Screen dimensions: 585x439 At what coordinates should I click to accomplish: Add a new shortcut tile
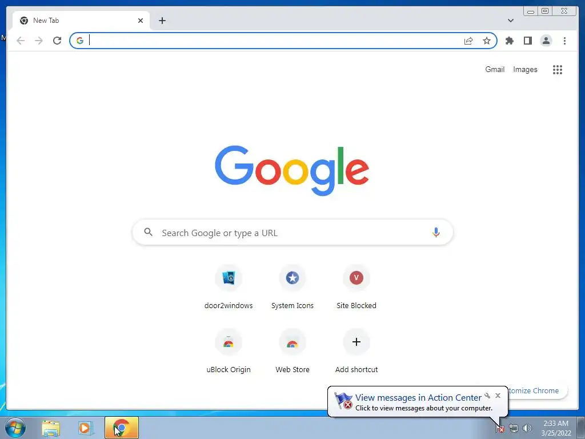pos(356,351)
